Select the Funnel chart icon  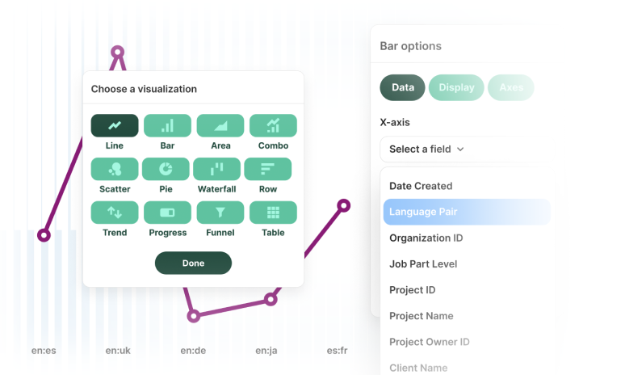220,213
